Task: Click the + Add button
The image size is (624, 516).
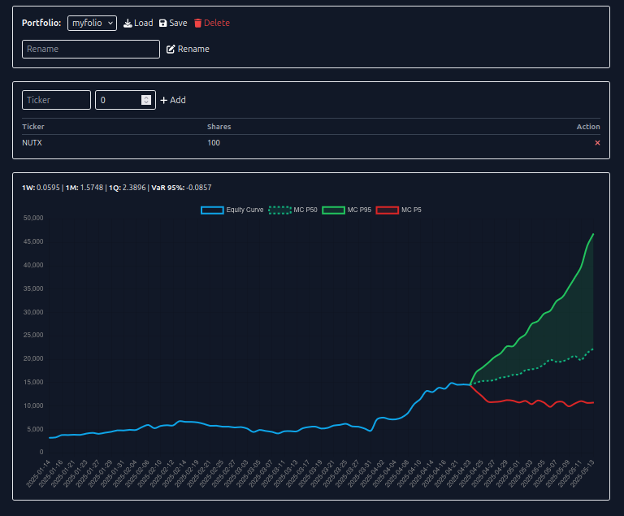Action: pos(173,100)
